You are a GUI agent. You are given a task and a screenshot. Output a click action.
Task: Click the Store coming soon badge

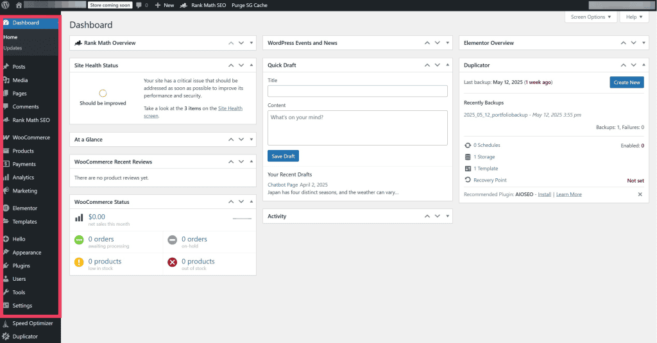pos(110,5)
